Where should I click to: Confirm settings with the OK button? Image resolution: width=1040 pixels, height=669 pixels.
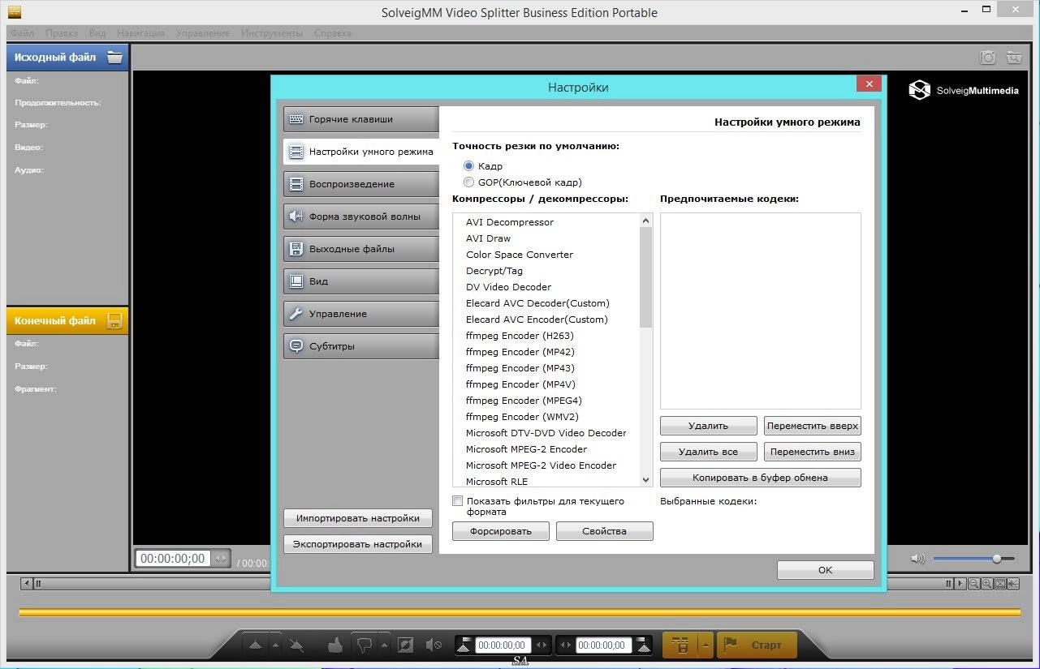point(826,570)
